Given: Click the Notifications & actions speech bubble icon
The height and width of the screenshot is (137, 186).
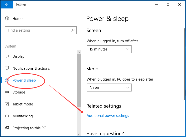Looking at the screenshot, I should pyautogui.click(x=7, y=68).
